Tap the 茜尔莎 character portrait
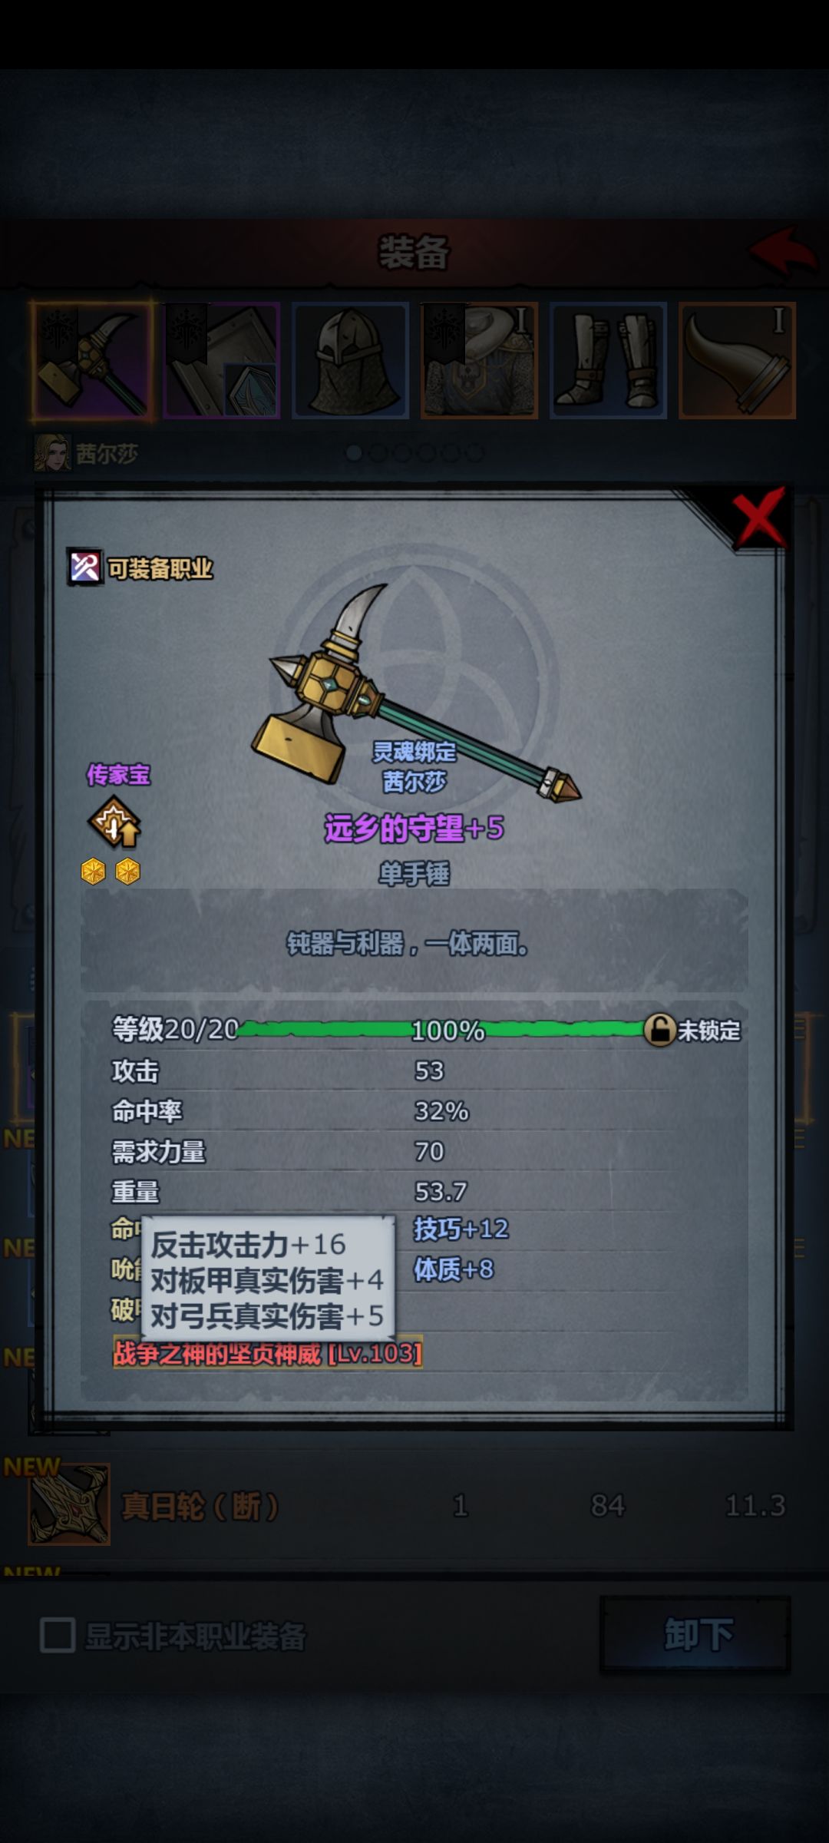 click(x=52, y=453)
